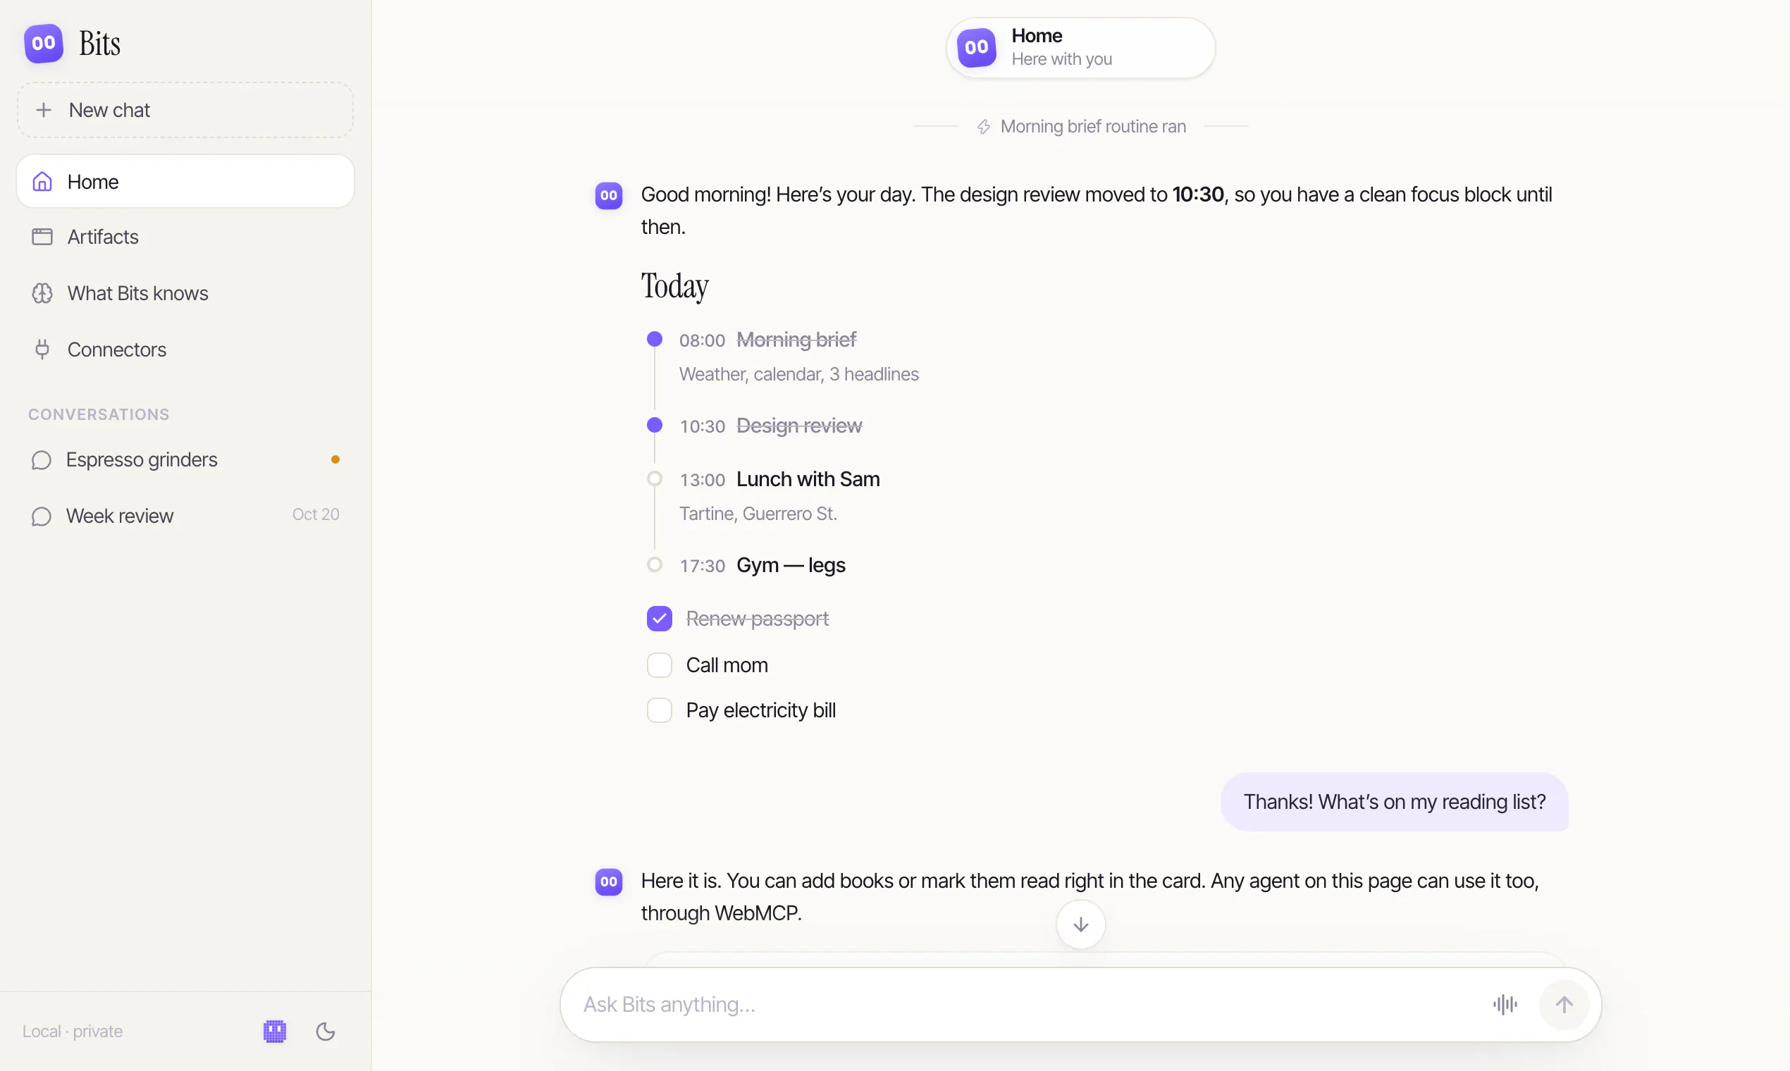Click the Bits avatar beside Good morning message

(x=608, y=195)
